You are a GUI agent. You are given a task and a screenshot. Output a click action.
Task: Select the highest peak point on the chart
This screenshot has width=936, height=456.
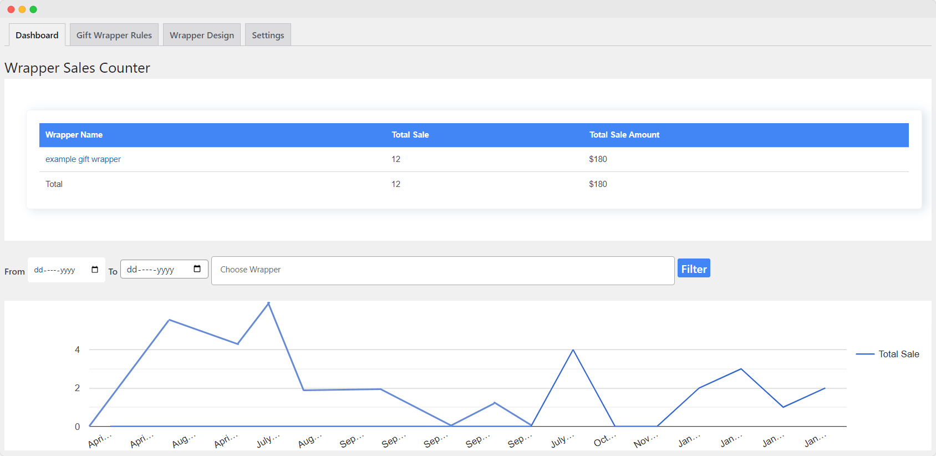[x=269, y=303]
